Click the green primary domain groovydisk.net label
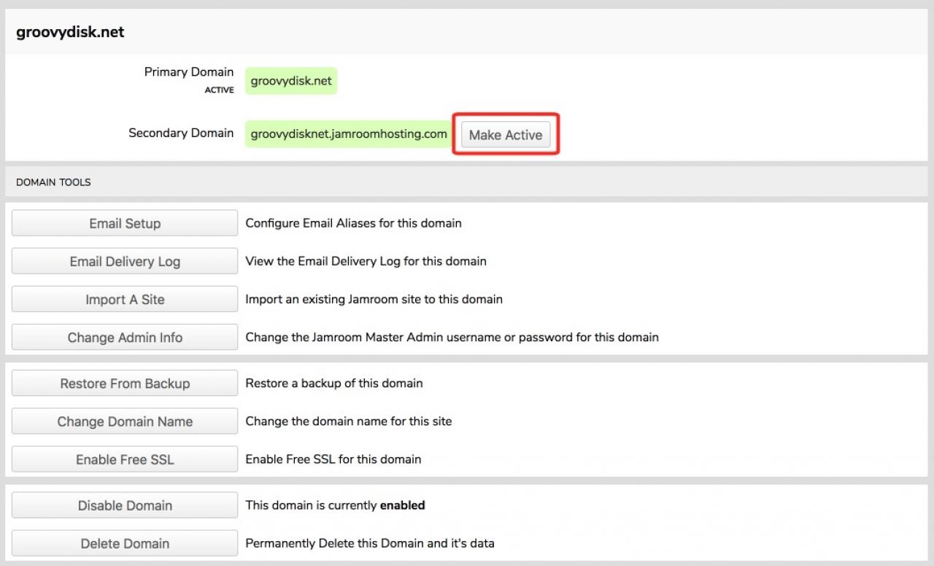 click(x=291, y=81)
